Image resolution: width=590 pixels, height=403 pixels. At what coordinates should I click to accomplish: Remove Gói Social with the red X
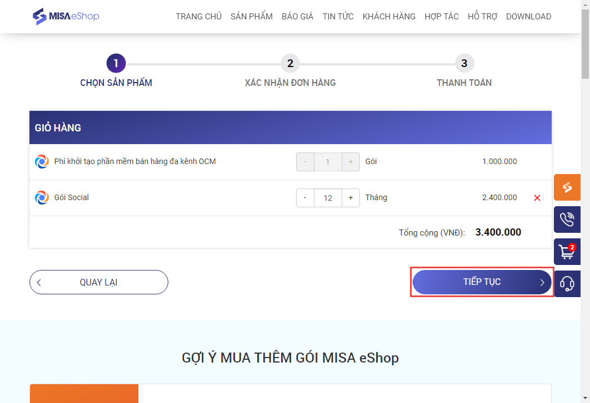(x=537, y=198)
